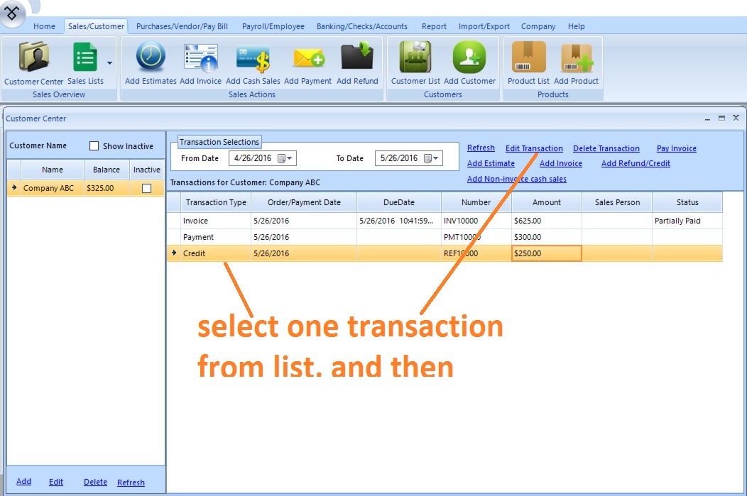Select the Invoice transaction row
Screen dimensions: 747x496
coord(213,221)
